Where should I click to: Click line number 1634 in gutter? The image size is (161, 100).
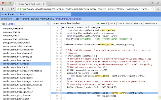click(58, 93)
